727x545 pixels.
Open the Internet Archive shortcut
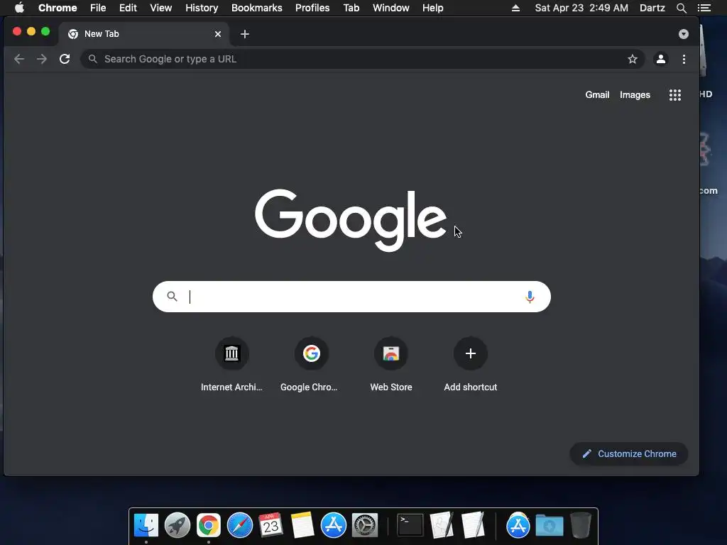pyautogui.click(x=231, y=365)
